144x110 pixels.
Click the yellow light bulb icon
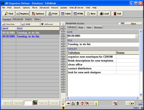pyautogui.click(x=96, y=103)
